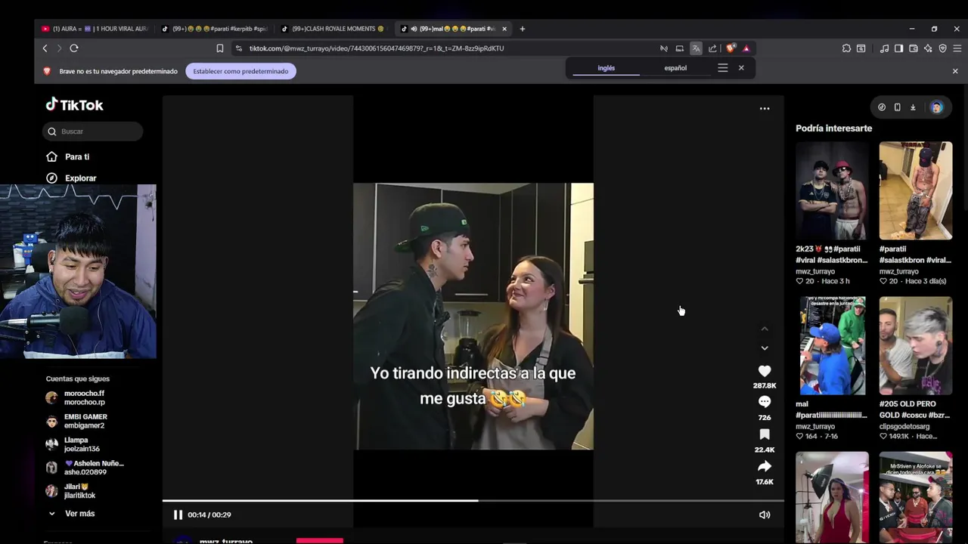Click the main video frame

coord(473,316)
